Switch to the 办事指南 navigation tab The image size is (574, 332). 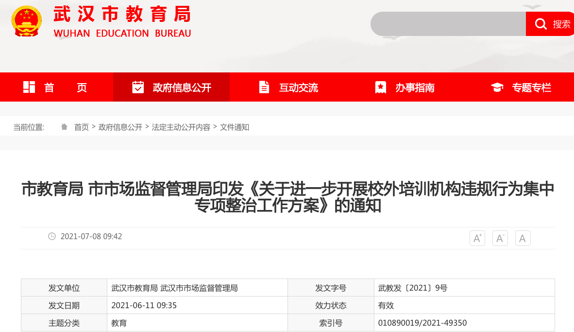coord(415,87)
